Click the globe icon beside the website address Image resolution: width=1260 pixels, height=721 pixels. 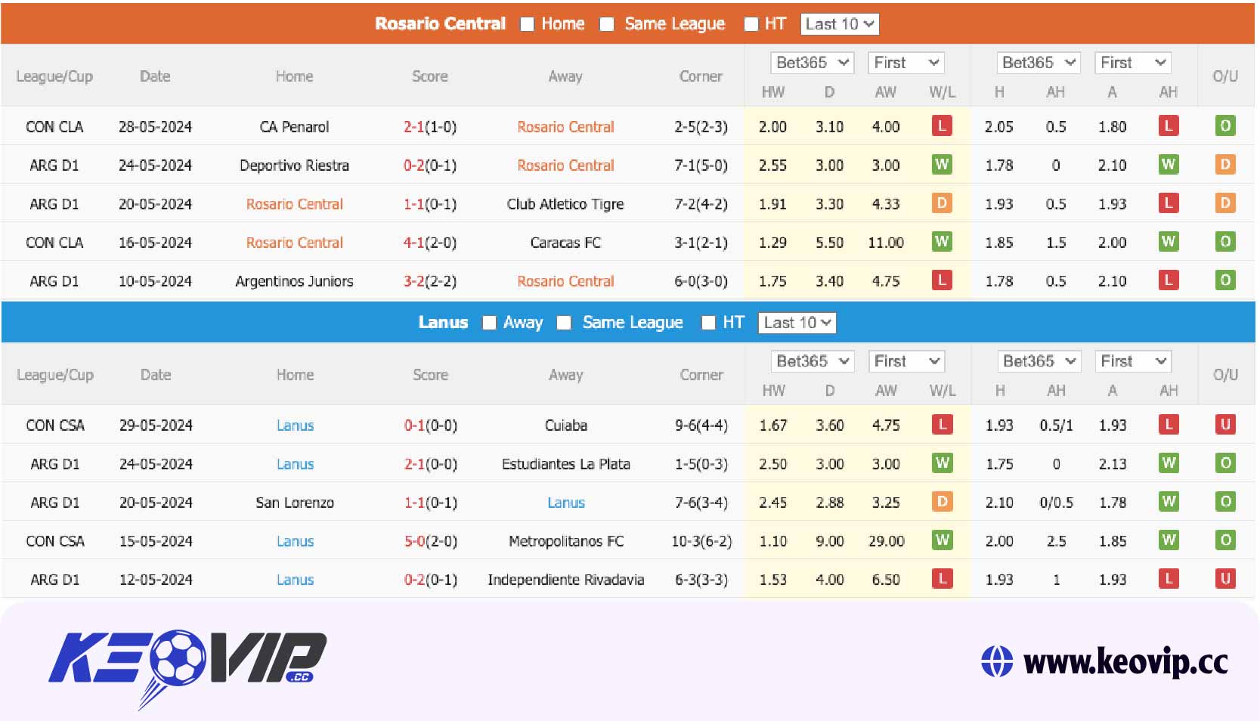996,661
